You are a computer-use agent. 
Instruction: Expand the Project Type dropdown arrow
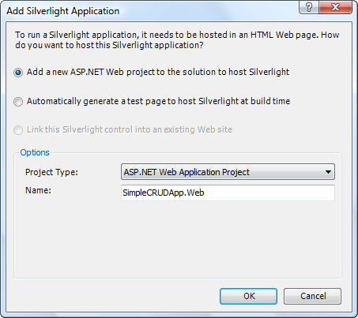328,172
